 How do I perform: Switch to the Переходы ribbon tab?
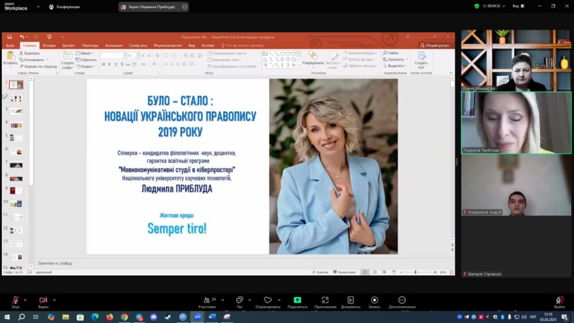pyautogui.click(x=90, y=45)
